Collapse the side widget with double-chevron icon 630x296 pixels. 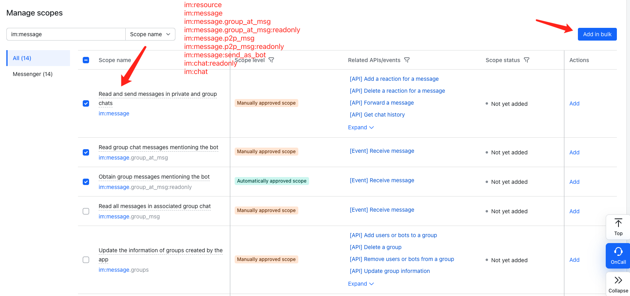click(x=618, y=283)
